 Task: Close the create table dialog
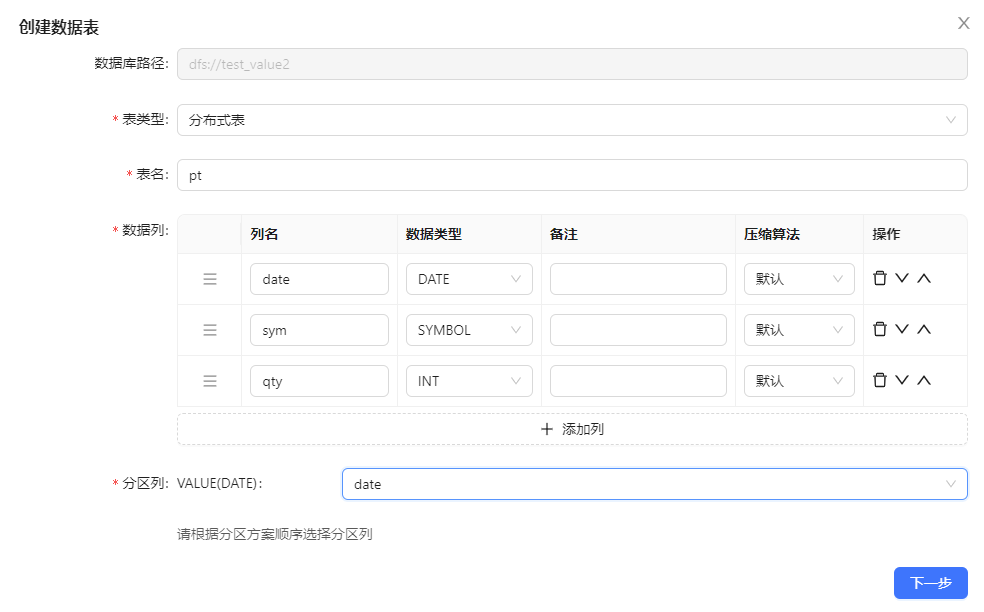coord(963,23)
